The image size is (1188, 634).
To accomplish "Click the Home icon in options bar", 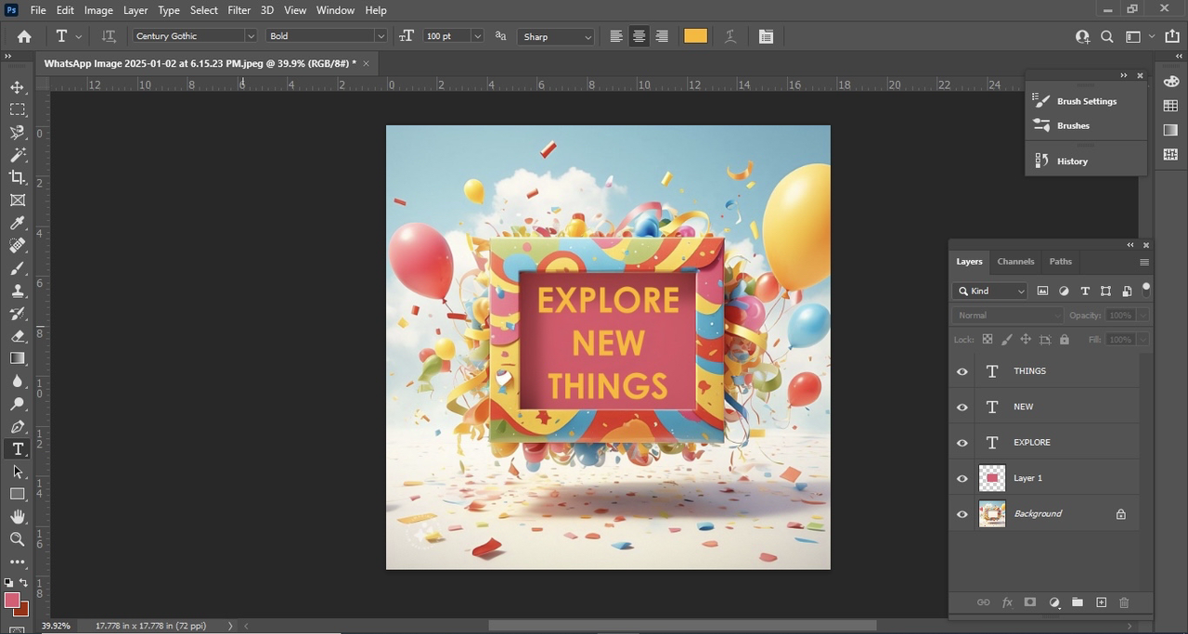I will pos(24,36).
